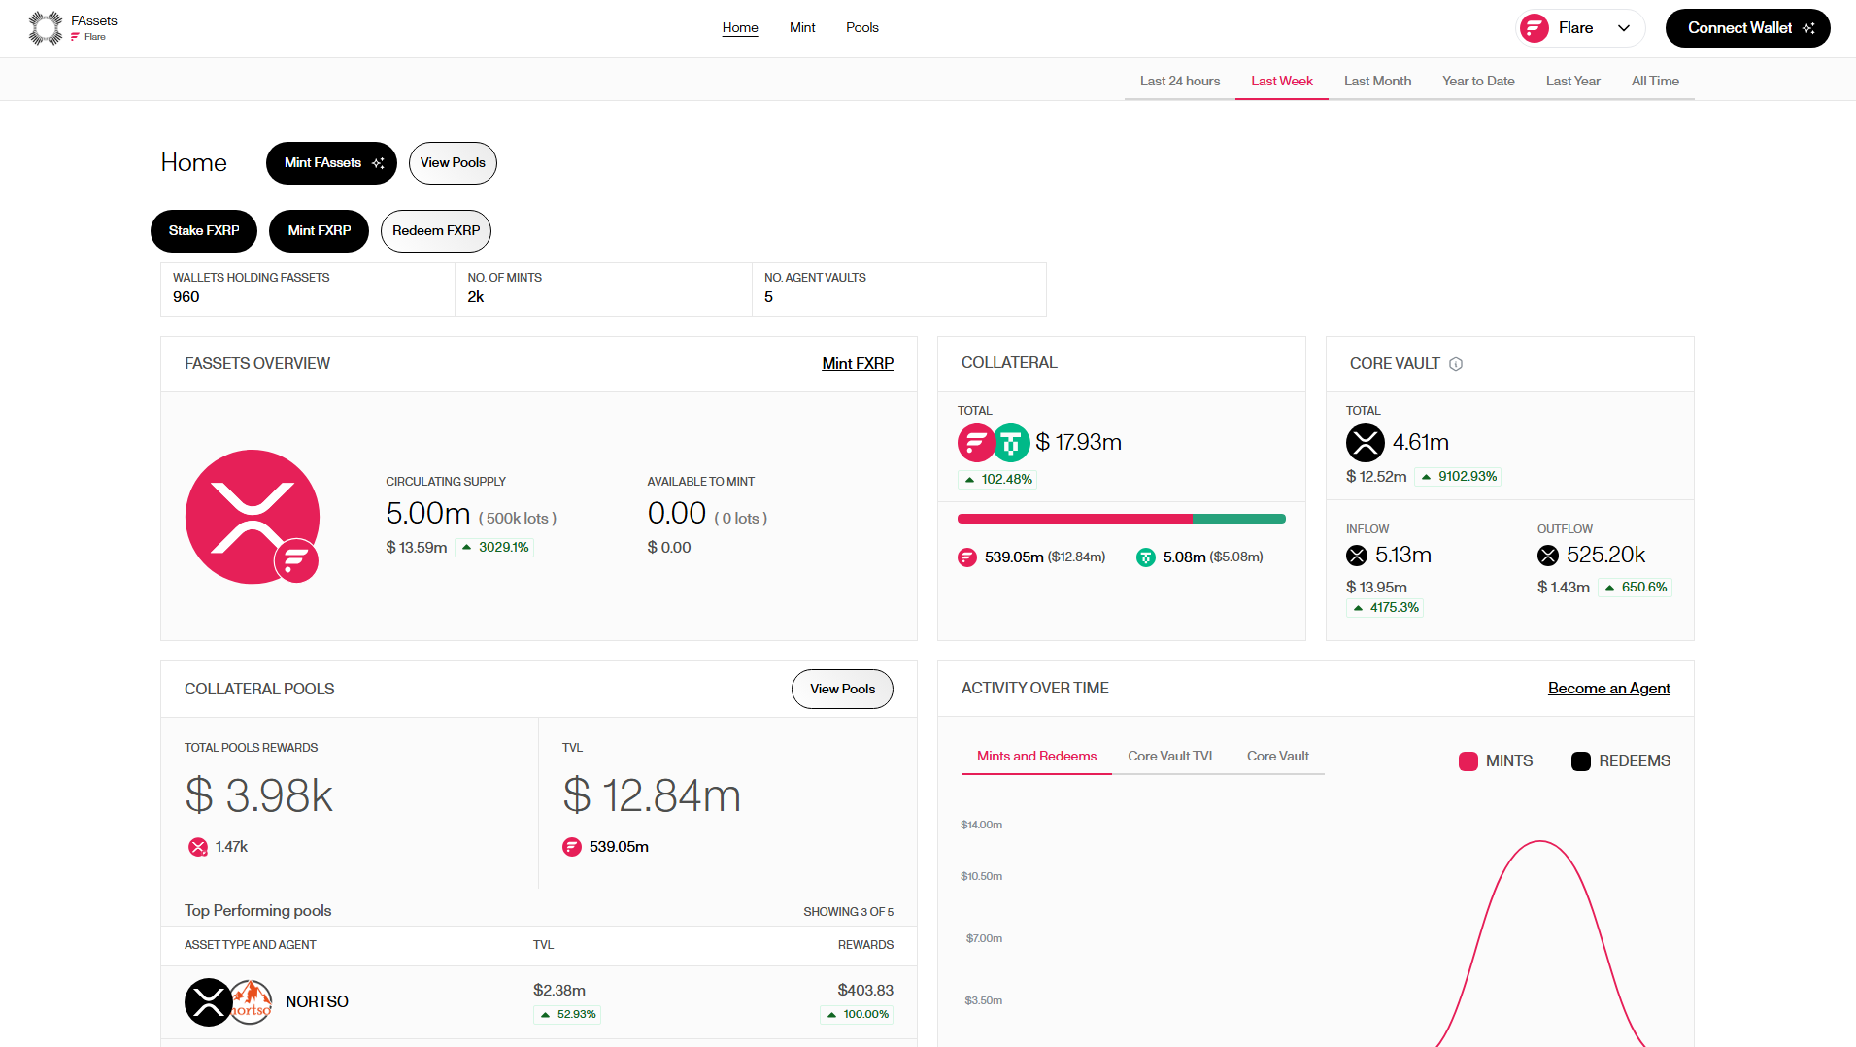Click the XRP icon beside 4.61m
This screenshot has width=1856, height=1047.
1366,443
